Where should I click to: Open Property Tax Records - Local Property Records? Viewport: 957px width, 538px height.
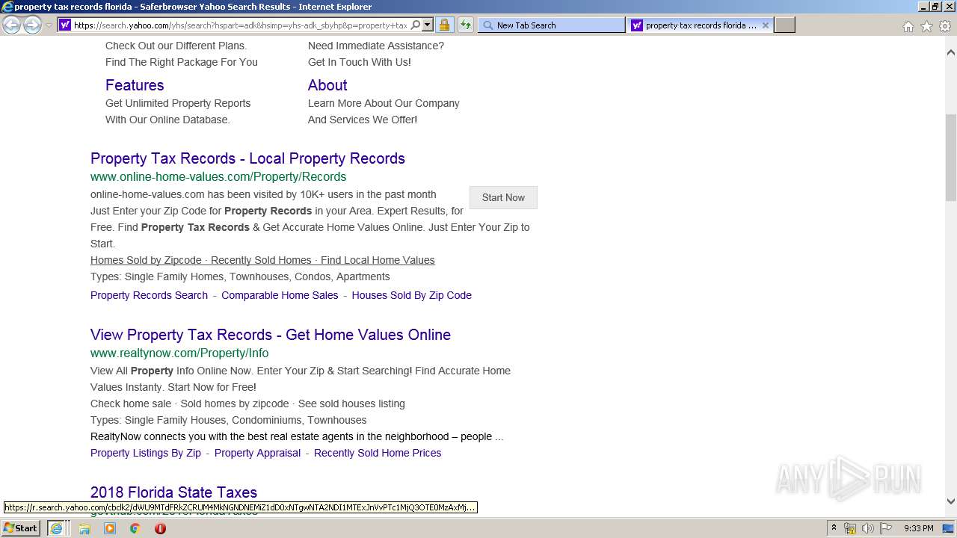[247, 158]
